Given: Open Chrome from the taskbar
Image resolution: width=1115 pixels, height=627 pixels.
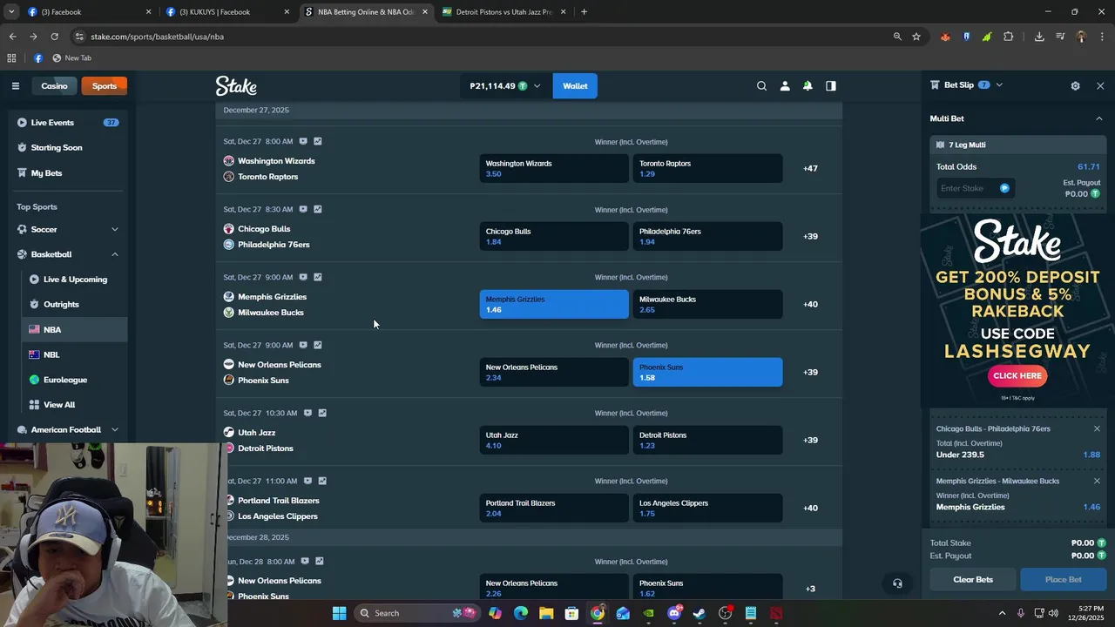Looking at the screenshot, I should tap(598, 613).
